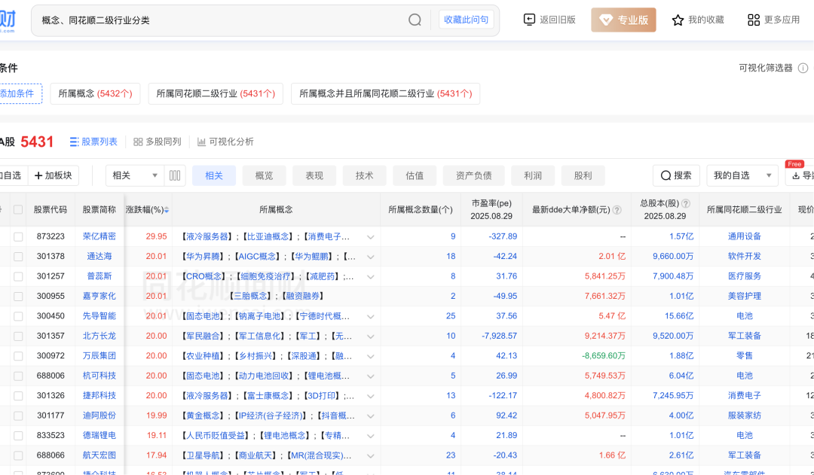This screenshot has width=814, height=475.
Task: Click the 搜索 button above table
Action: [x=676, y=175]
